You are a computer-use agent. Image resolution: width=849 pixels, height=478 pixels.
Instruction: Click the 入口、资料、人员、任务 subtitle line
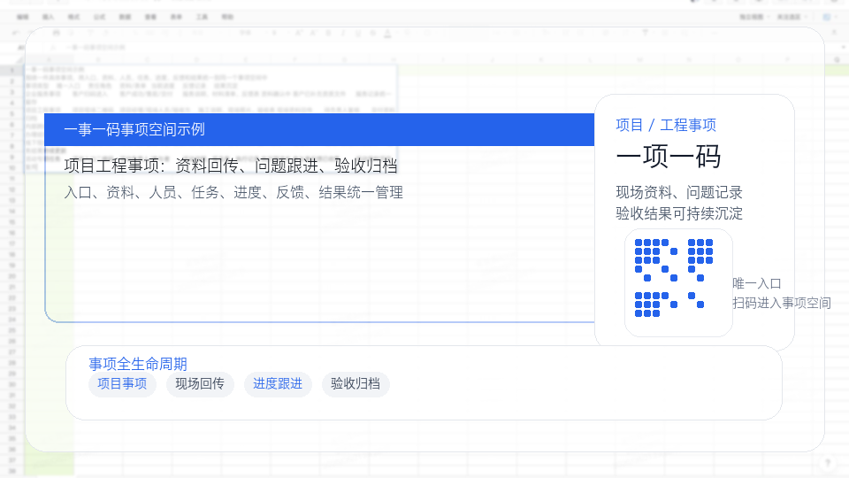tap(233, 192)
